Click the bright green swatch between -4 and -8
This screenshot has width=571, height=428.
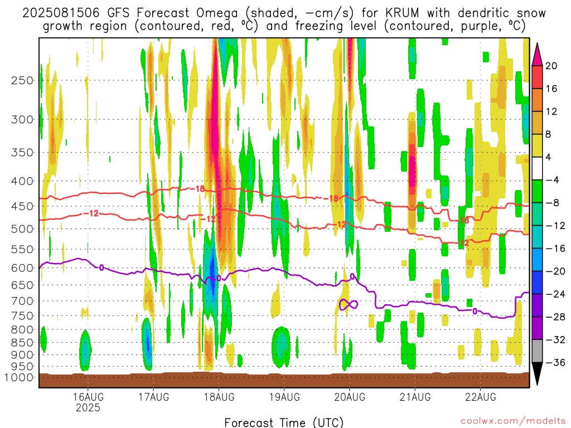click(x=537, y=192)
